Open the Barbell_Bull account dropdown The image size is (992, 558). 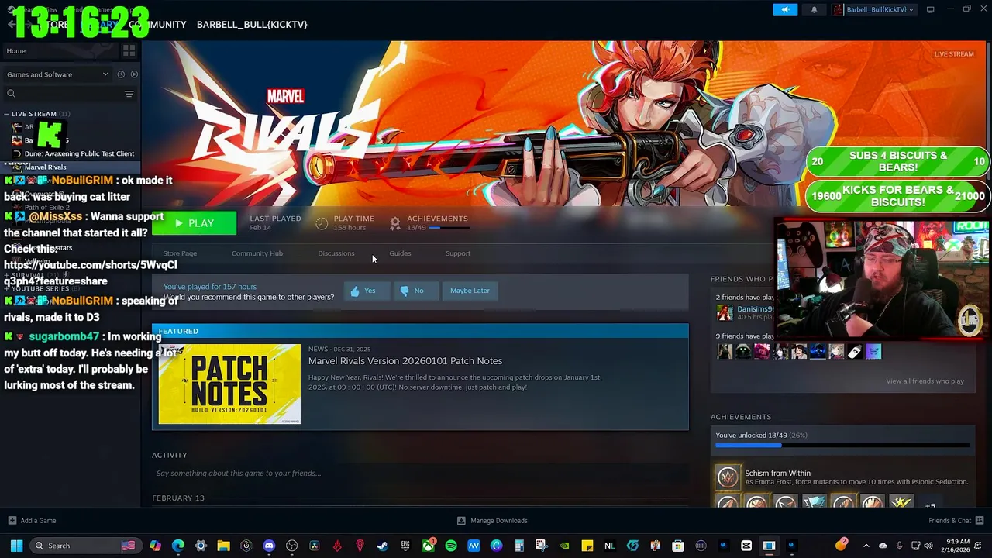pos(873,9)
